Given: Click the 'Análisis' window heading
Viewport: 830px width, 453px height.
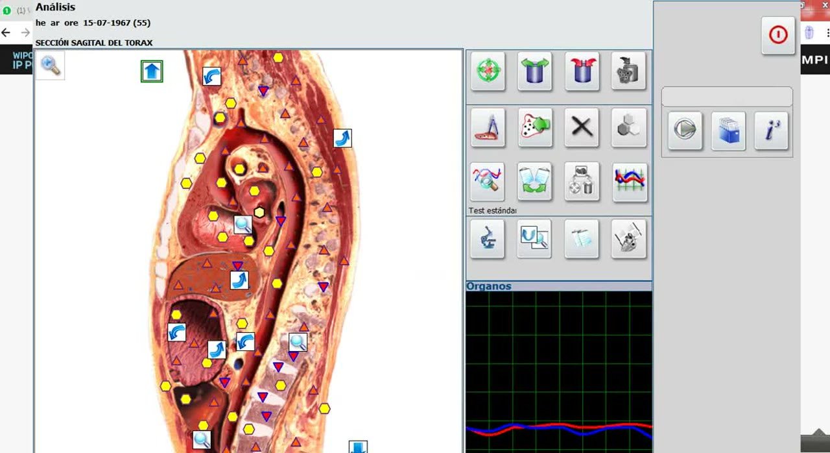Looking at the screenshot, I should (x=55, y=7).
